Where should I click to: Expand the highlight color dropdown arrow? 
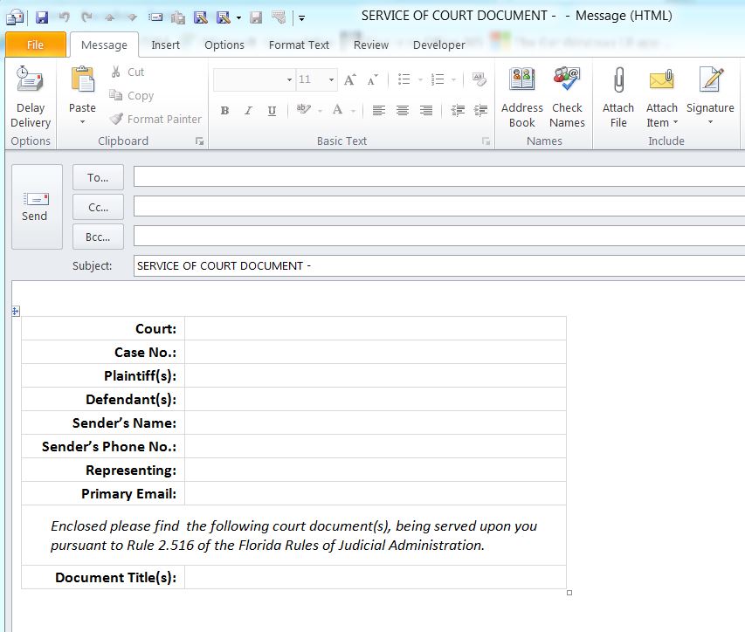click(x=321, y=111)
